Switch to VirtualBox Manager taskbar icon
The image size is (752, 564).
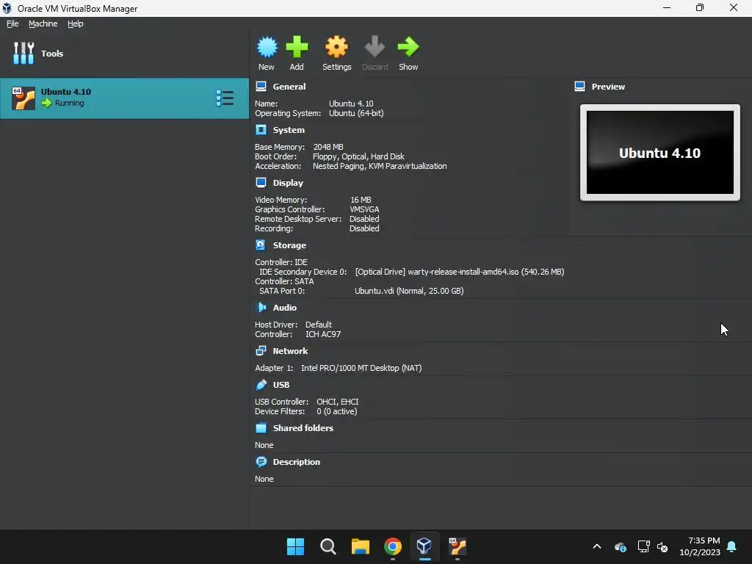tap(424, 546)
